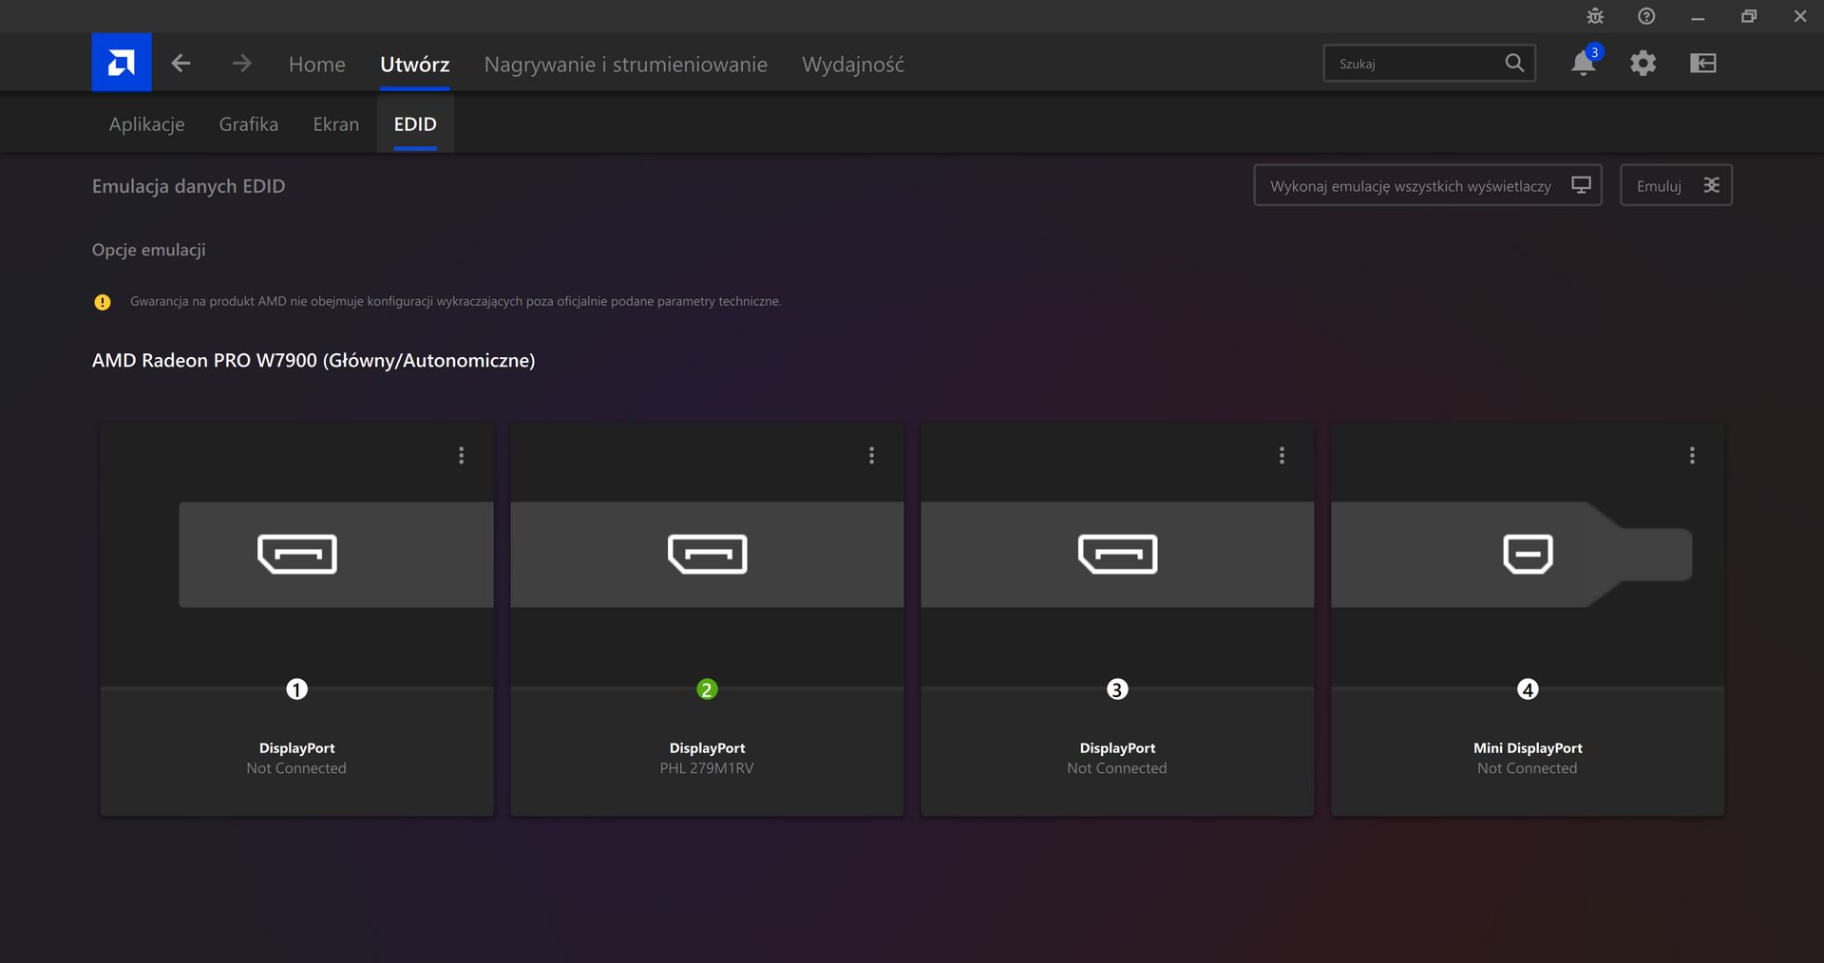Viewport: 1824px width, 963px height.
Task: Click the DisplayPort connector icon on card 1
Action: click(x=297, y=555)
